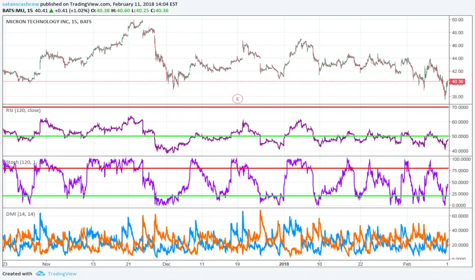
Task: Click the O:40.38 open value
Action: [x=100, y=11]
